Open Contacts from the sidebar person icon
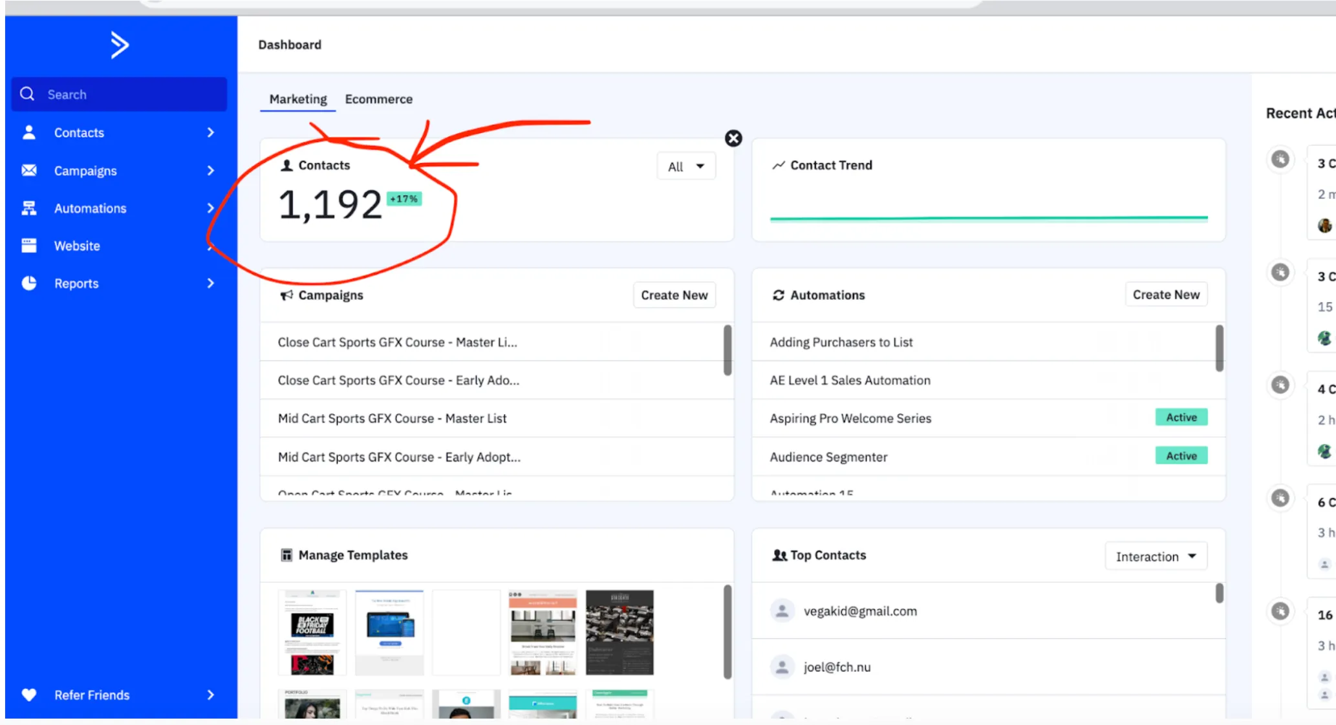The width and height of the screenshot is (1336, 725). point(29,132)
